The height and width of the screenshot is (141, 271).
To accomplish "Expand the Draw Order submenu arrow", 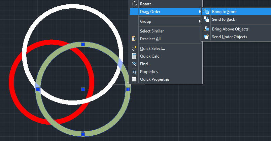I will pos(200,12).
